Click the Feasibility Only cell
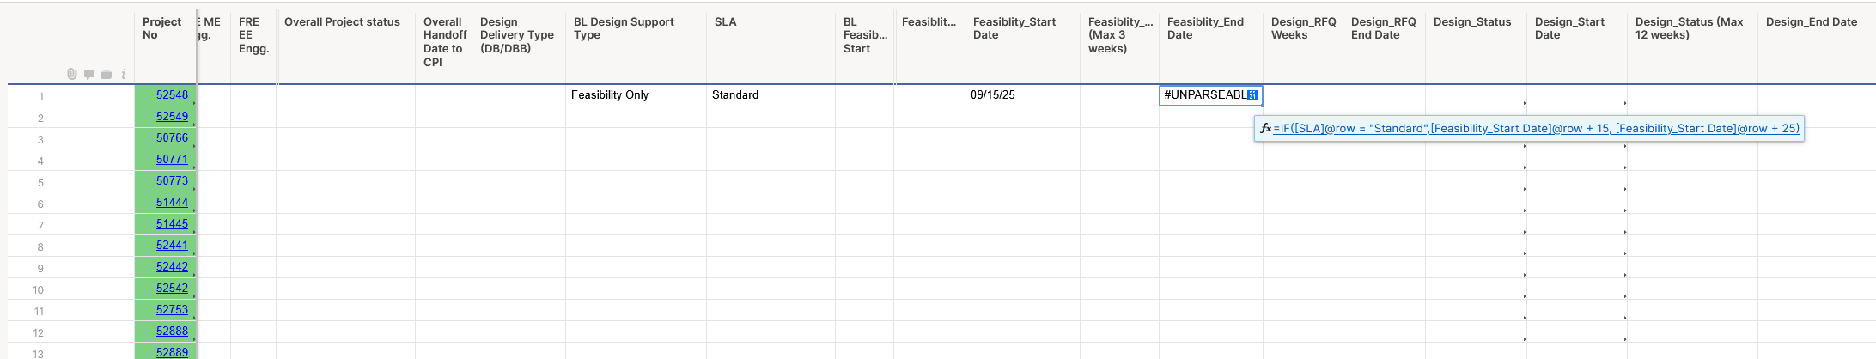This screenshot has height=359, width=1876. coord(636,95)
